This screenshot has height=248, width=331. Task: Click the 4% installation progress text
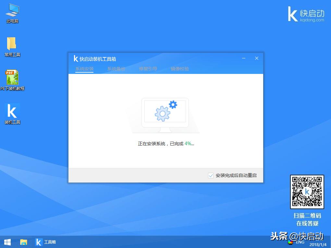[x=189, y=143]
